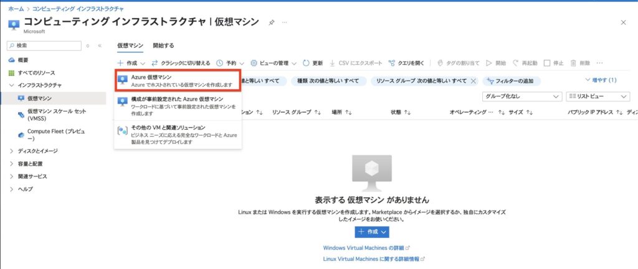
Task: Close the blade with the X button
Action: (x=623, y=23)
